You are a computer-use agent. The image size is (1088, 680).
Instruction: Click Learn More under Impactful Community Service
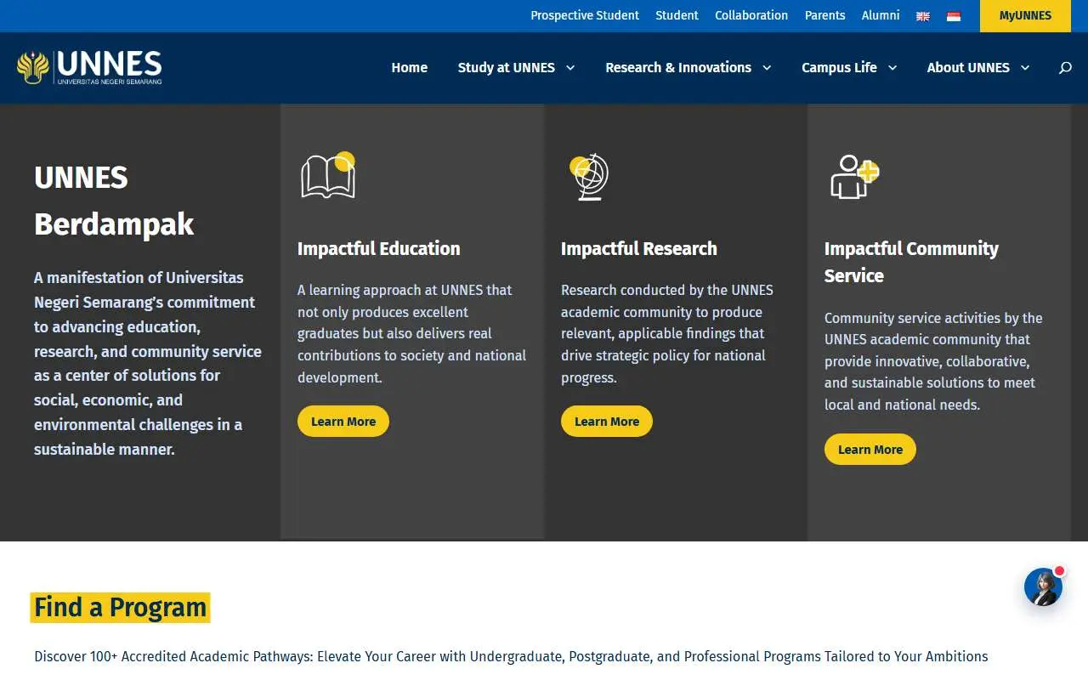(x=870, y=450)
